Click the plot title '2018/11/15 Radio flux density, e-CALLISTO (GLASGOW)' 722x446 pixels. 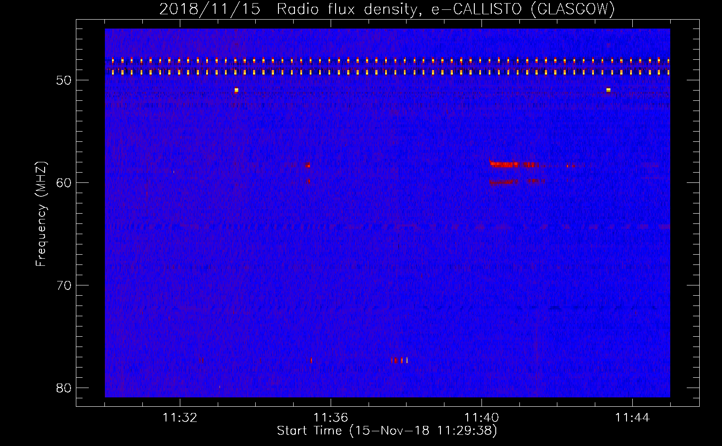(387, 9)
